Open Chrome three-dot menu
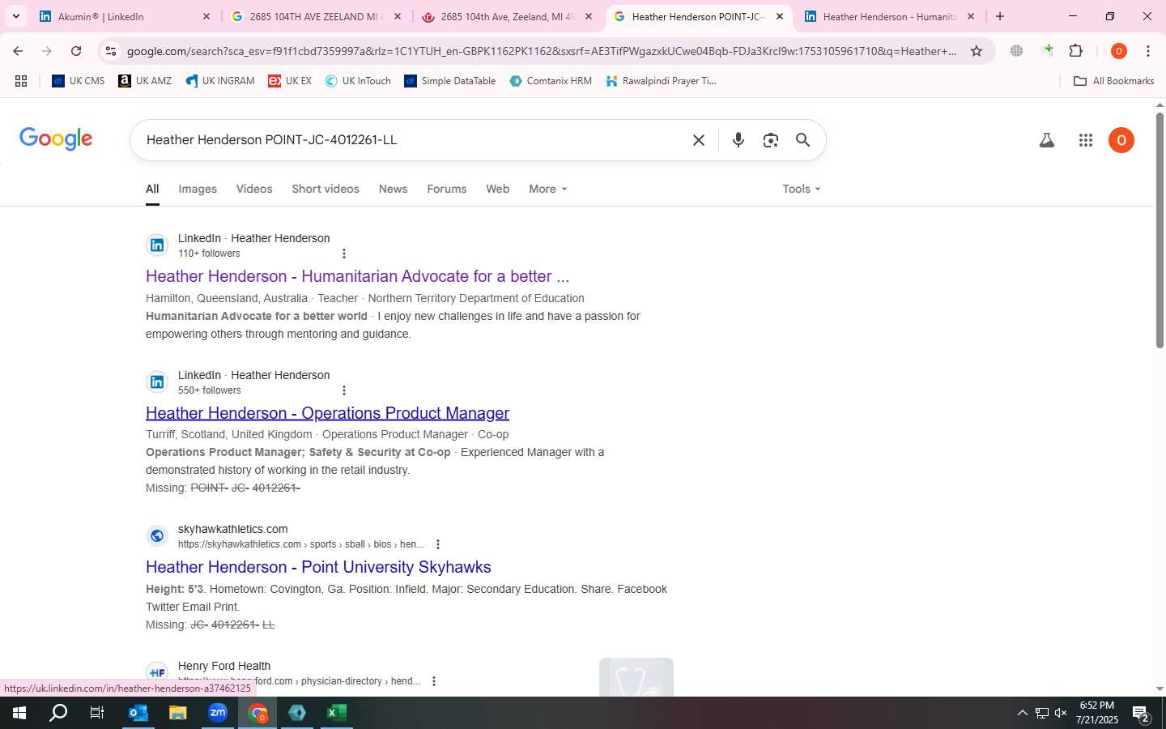Screen dimensions: 1166x729 click(x=1148, y=51)
